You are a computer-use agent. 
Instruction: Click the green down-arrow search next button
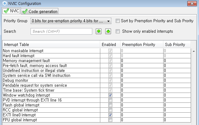(x=98, y=31)
